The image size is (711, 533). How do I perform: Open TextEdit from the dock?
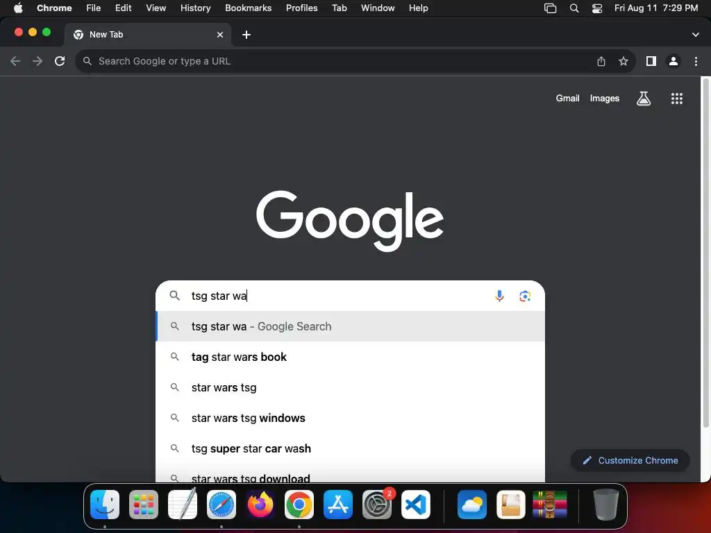[x=183, y=505]
